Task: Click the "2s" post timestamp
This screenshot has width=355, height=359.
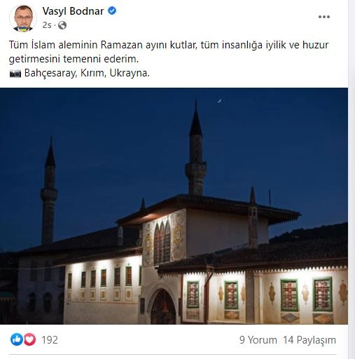Action: pyautogui.click(x=47, y=25)
